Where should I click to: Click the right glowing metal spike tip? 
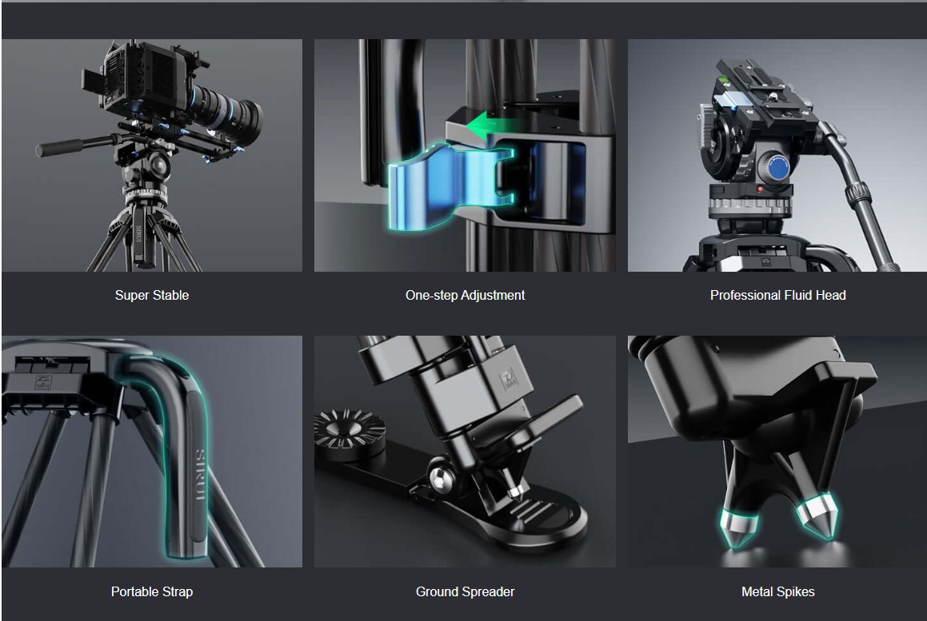click(813, 517)
